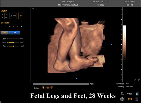
Task: Click the 4D Angle 60° value
Action: point(128,84)
